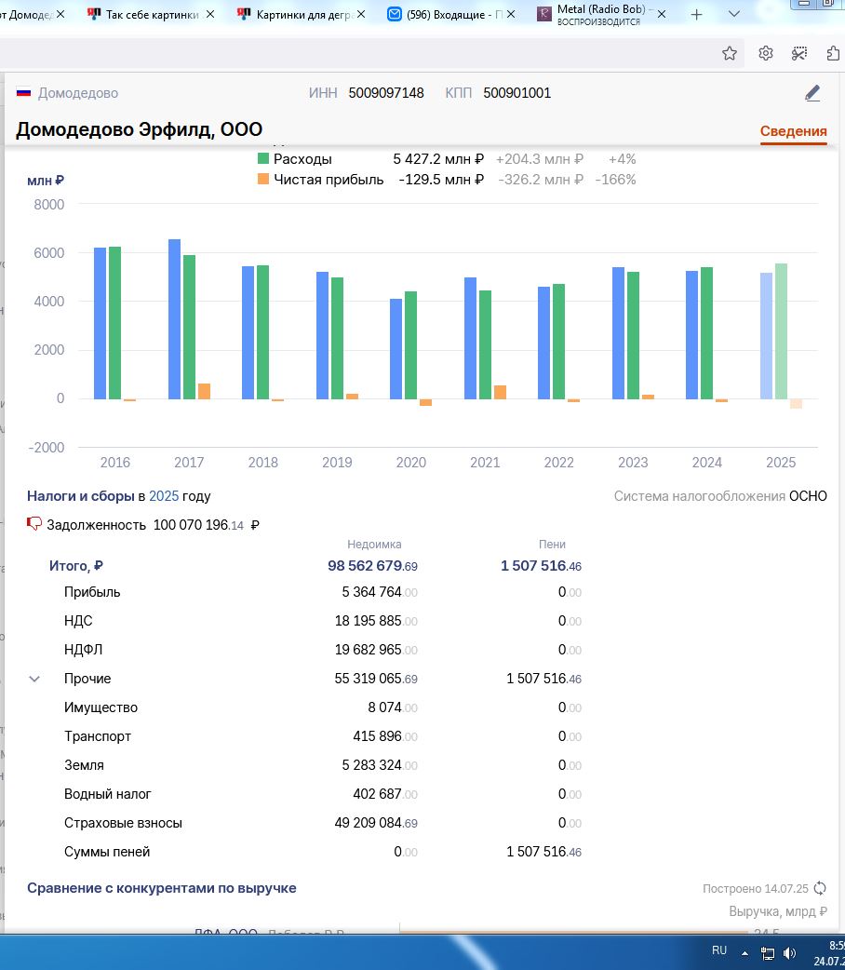Click the red thumbs-down debt icon
Screen dimensions: 845x970
pos(34,524)
